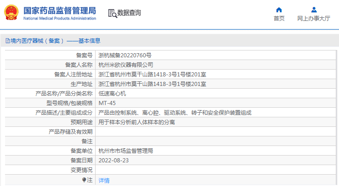Open the 详情 link

[x=104, y=181]
